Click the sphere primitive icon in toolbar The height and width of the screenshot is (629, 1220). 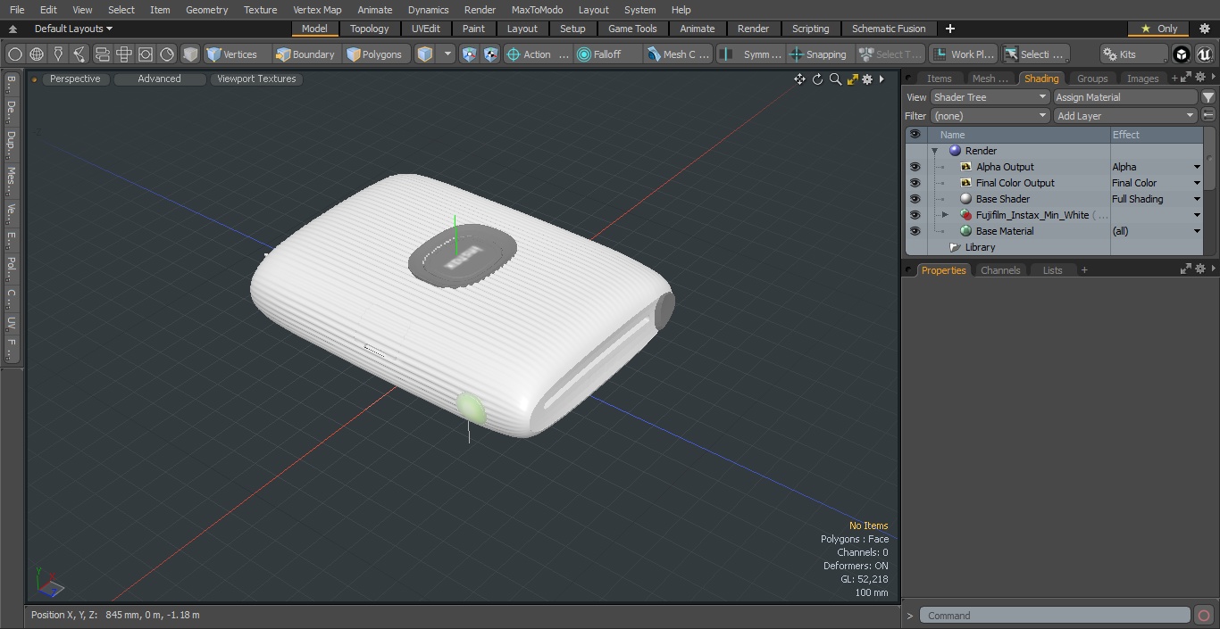point(15,54)
